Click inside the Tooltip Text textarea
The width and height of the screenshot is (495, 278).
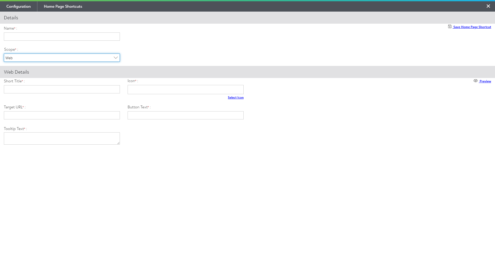tap(61, 138)
